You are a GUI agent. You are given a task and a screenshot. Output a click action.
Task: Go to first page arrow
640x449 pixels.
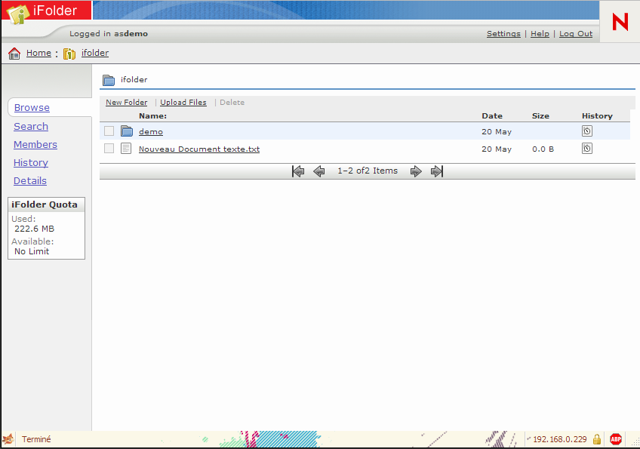[x=298, y=171]
